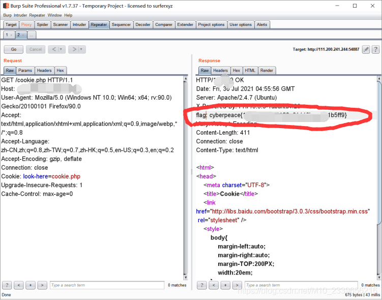Click the request search term field
The height and width of the screenshot is (300, 382).
[x=107, y=285]
